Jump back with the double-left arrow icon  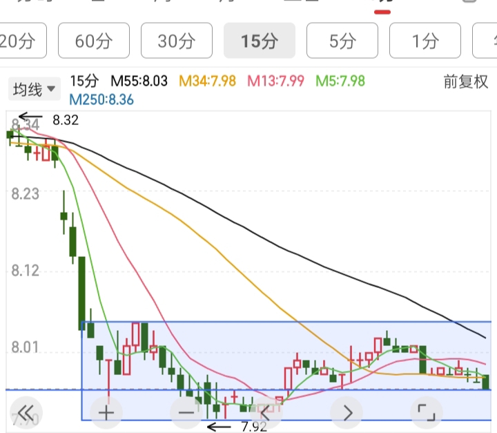click(x=26, y=413)
